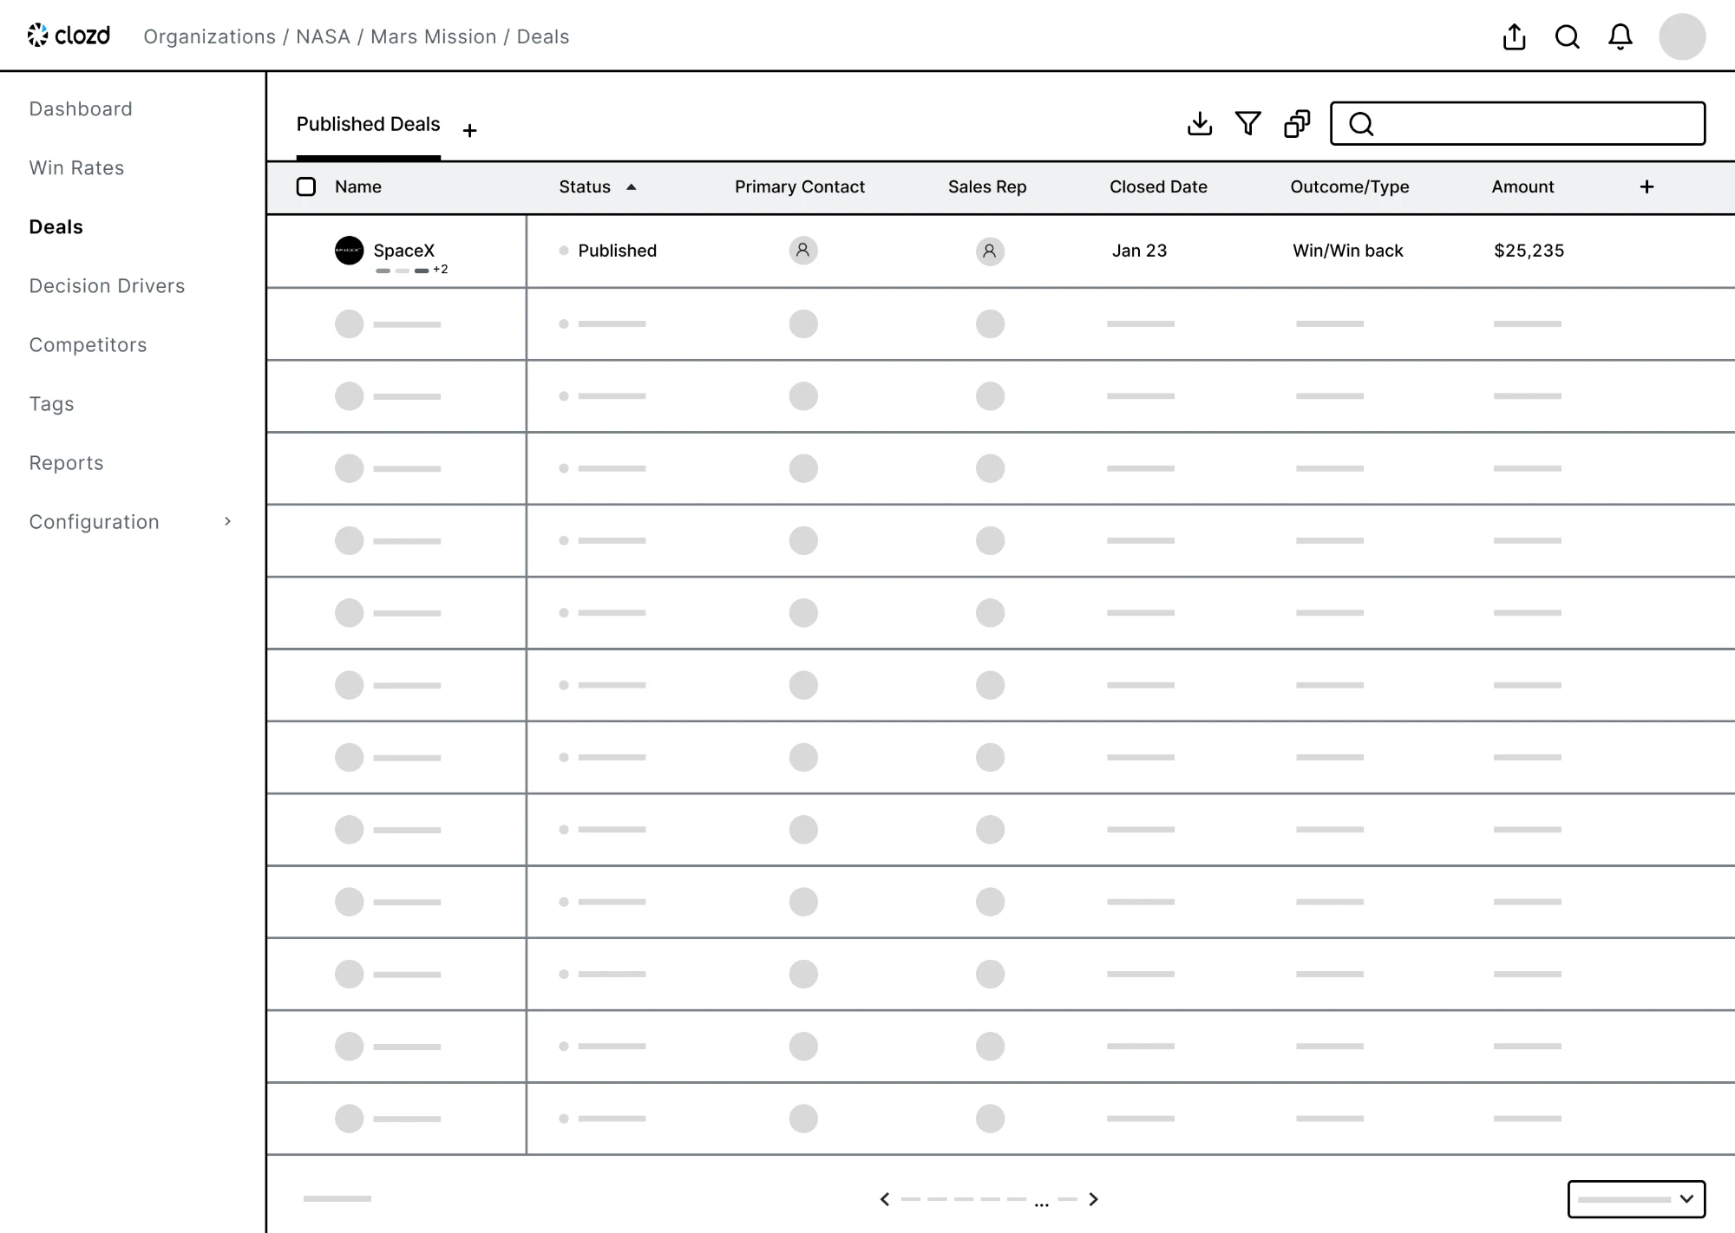Sort by Status column arrow
This screenshot has height=1233, width=1735.
click(632, 186)
